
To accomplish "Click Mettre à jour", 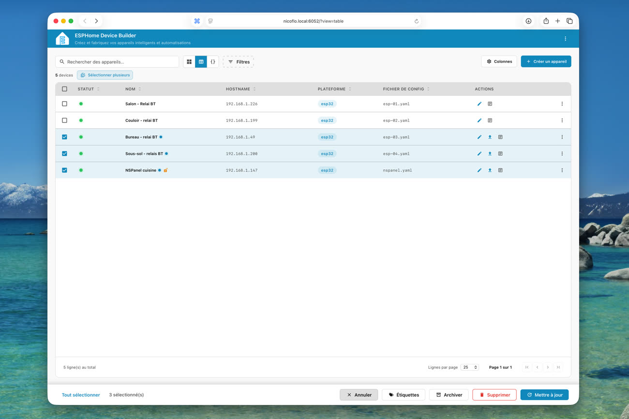I will tap(545, 395).
